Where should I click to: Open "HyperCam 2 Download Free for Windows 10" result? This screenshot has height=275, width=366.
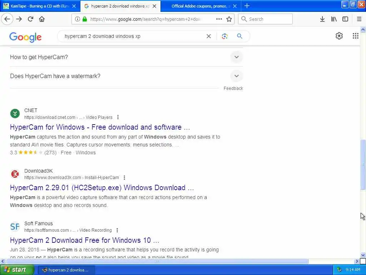tap(84, 240)
